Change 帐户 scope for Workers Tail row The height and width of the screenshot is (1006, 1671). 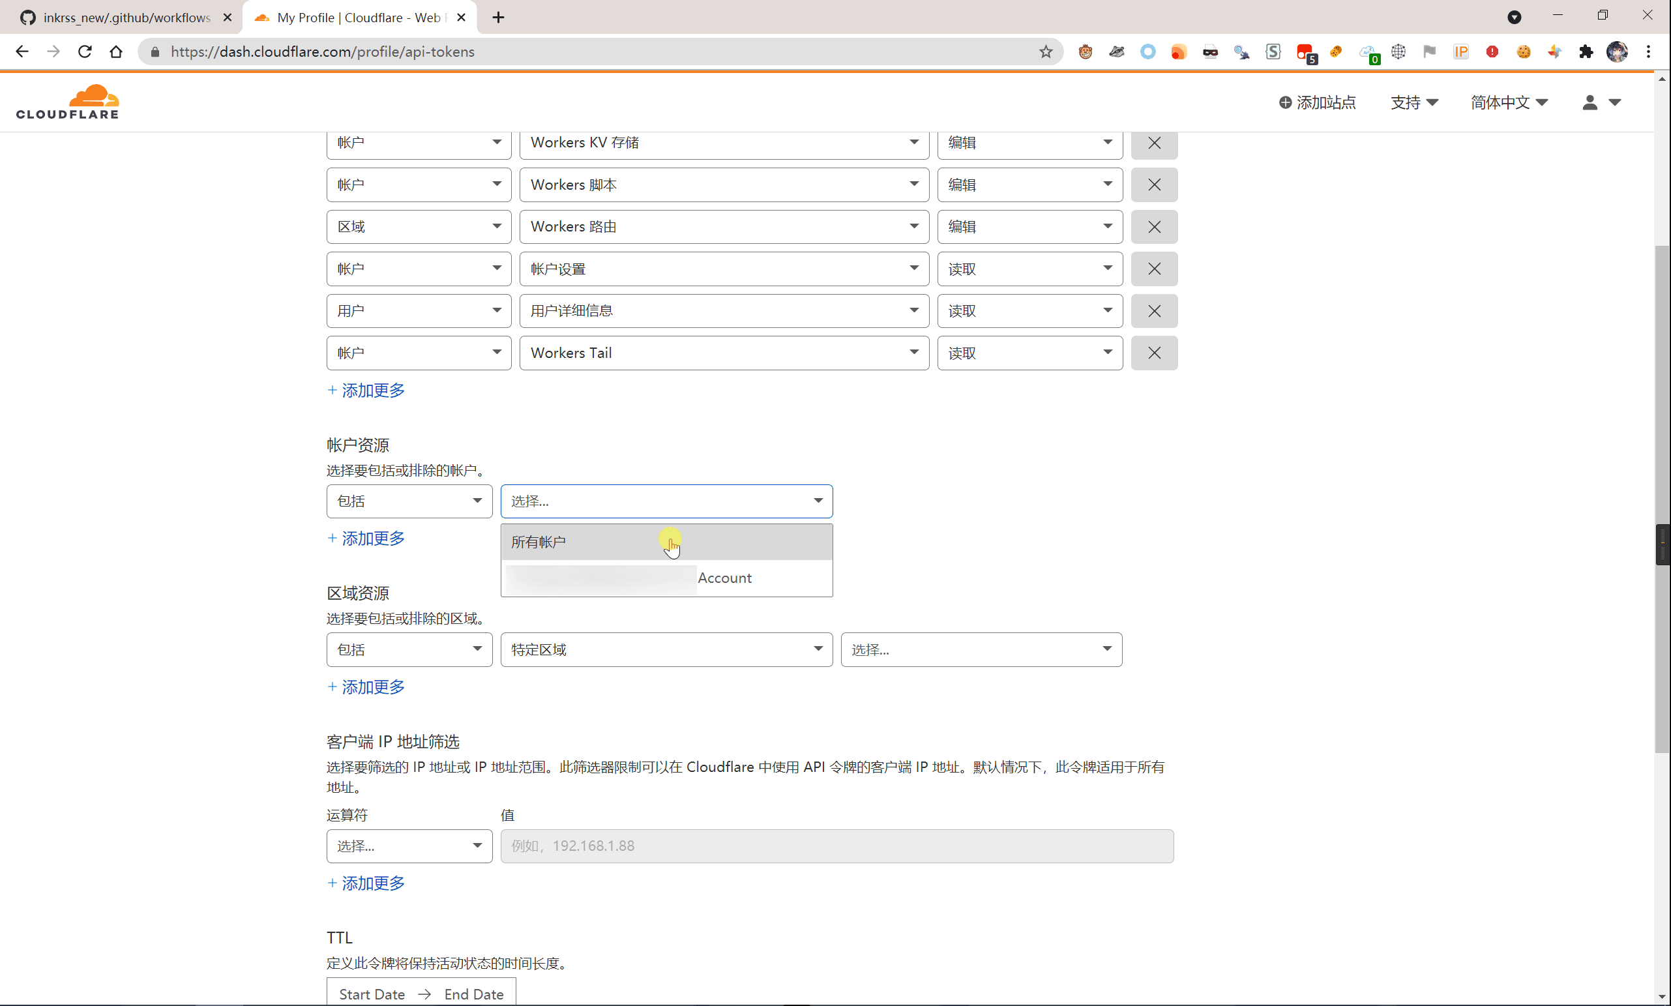419,353
